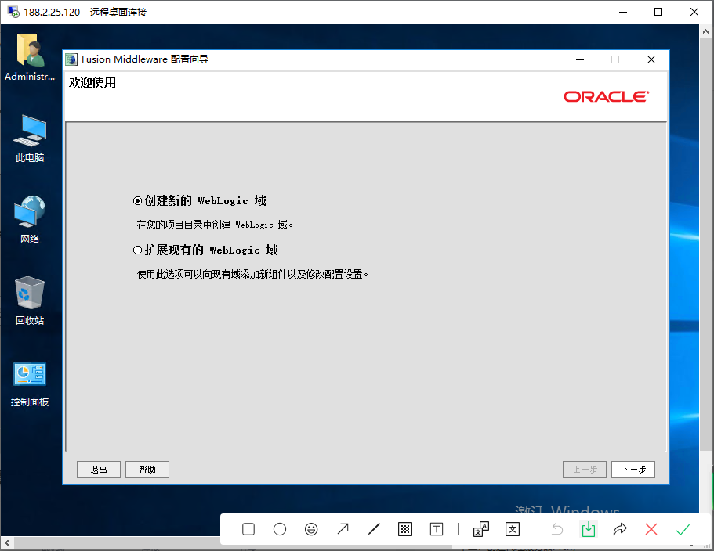This screenshot has height=551, width=714.
Task: Close the Fusion Middleware wizard window
Action: tap(651, 59)
